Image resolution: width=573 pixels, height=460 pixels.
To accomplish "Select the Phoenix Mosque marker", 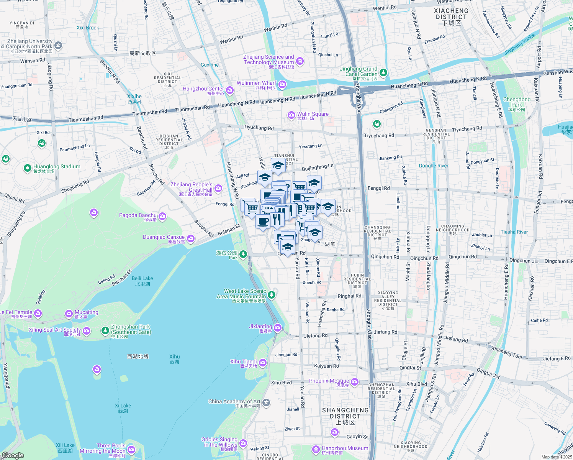I will coord(354,382).
